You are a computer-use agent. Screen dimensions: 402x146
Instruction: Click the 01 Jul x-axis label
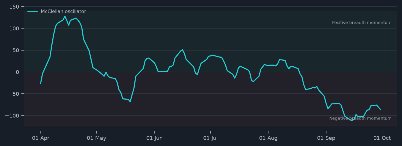click(210, 138)
